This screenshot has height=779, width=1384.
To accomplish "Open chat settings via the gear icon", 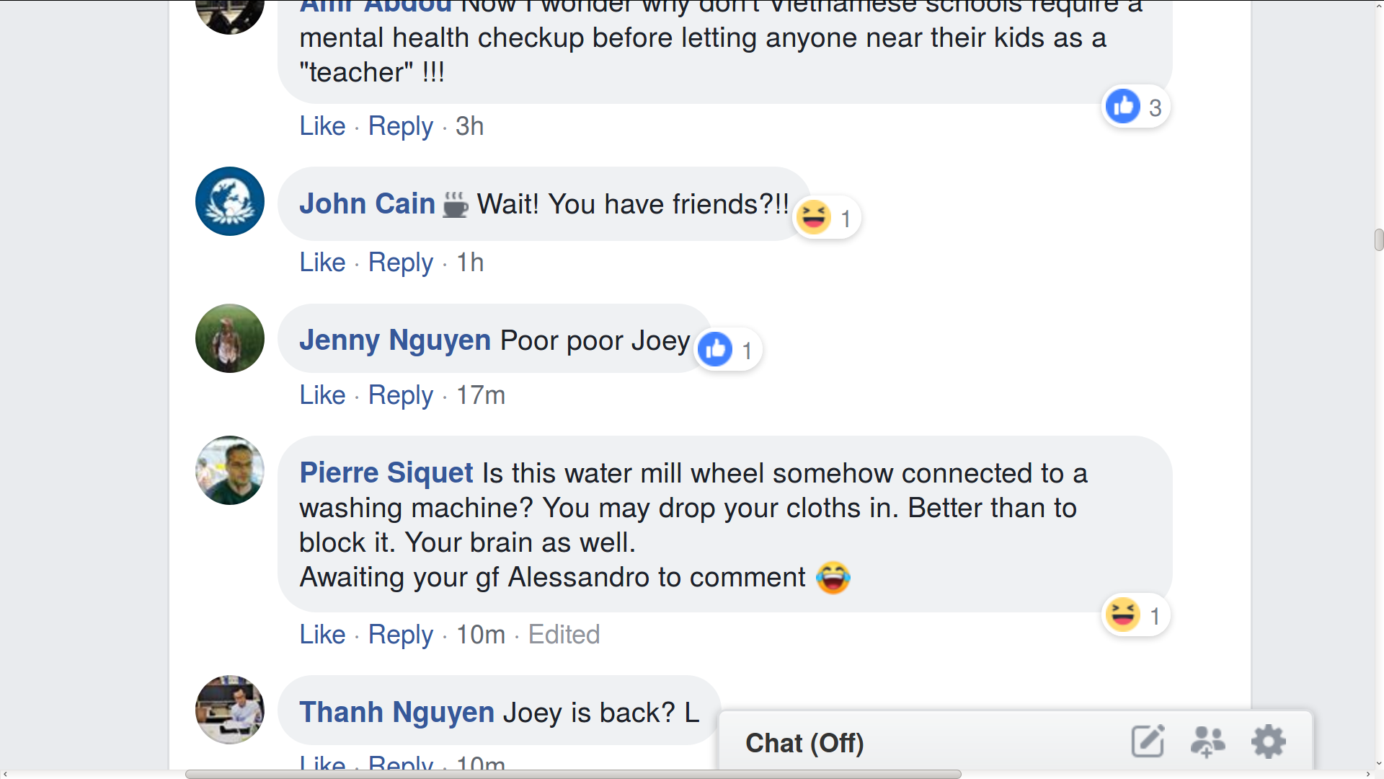I will 1269,741.
